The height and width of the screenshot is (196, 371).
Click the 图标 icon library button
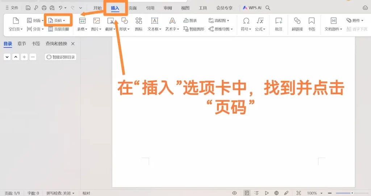click(x=139, y=24)
